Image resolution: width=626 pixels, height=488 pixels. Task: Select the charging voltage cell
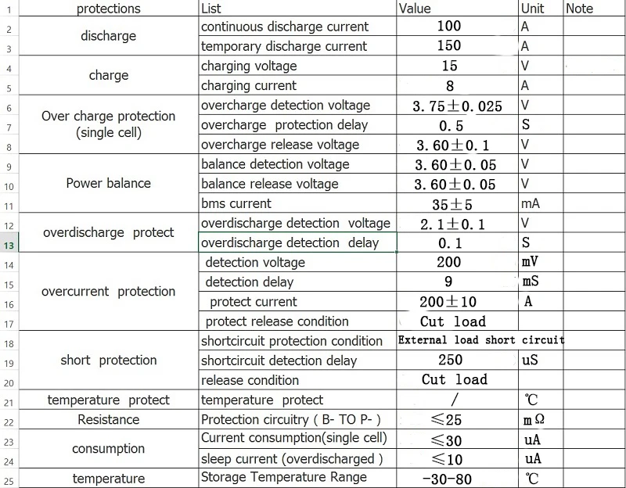click(x=297, y=66)
